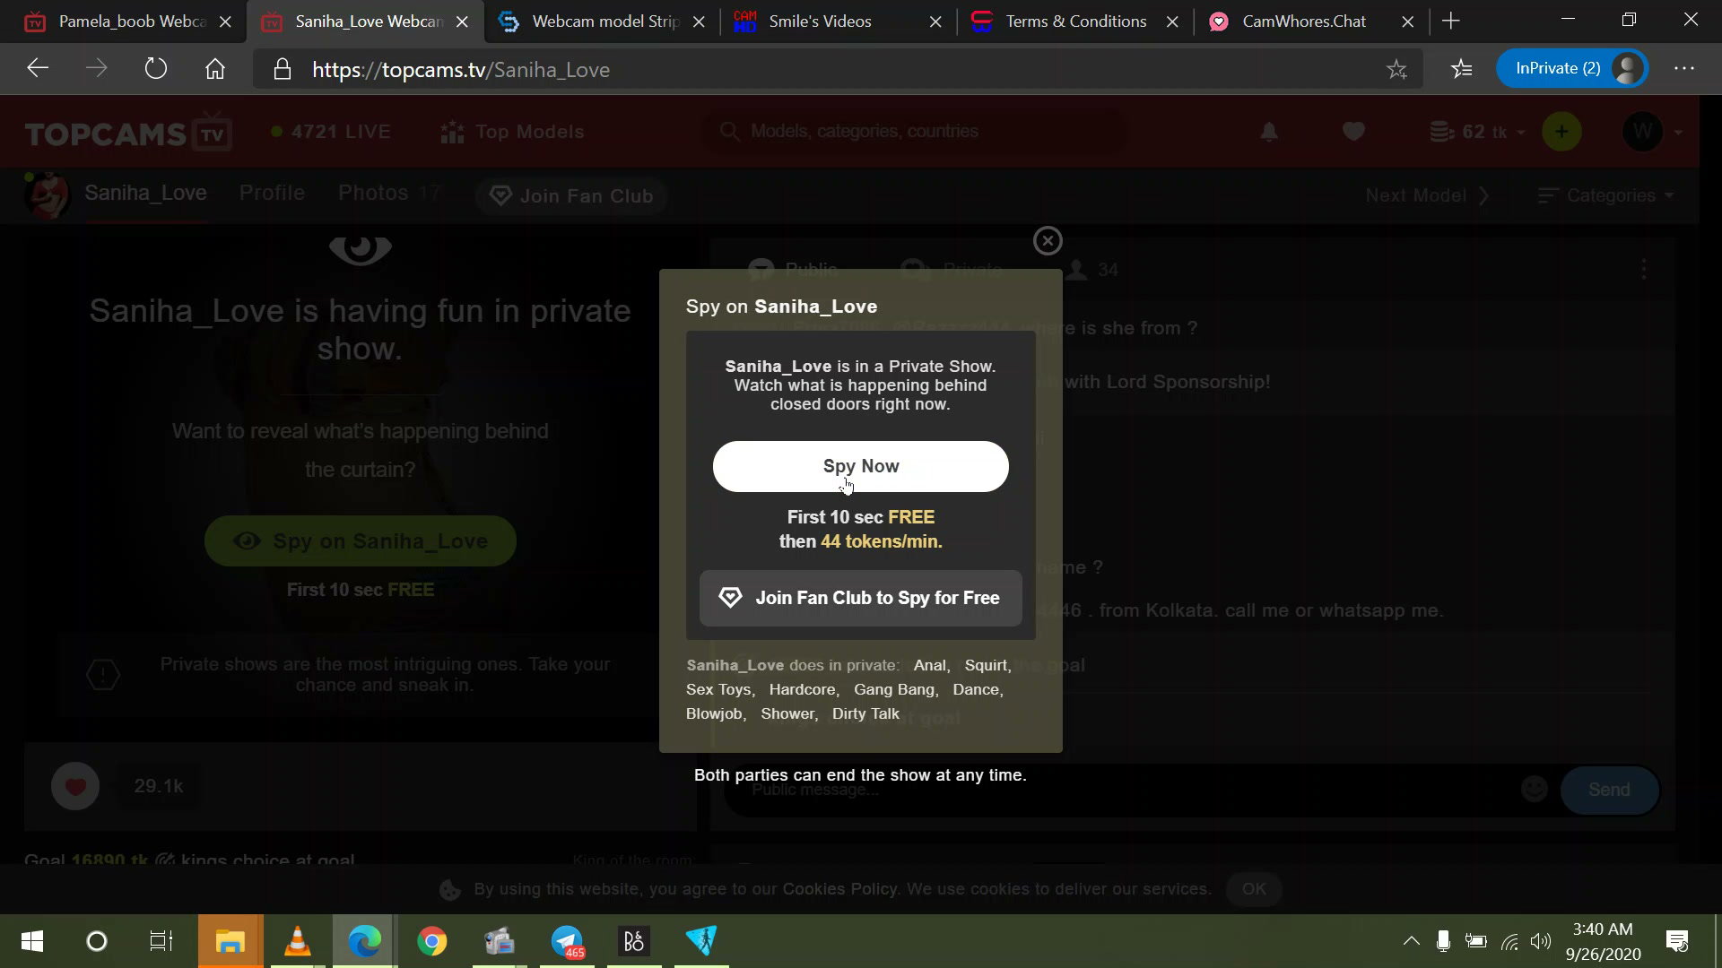The width and height of the screenshot is (1722, 968).
Task: Open File Explorer from taskbar
Action: 230,941
